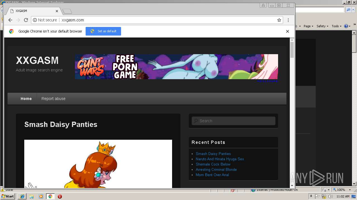This screenshot has height=200, width=357.
Task: Click the address bar URL
Action: [73, 20]
